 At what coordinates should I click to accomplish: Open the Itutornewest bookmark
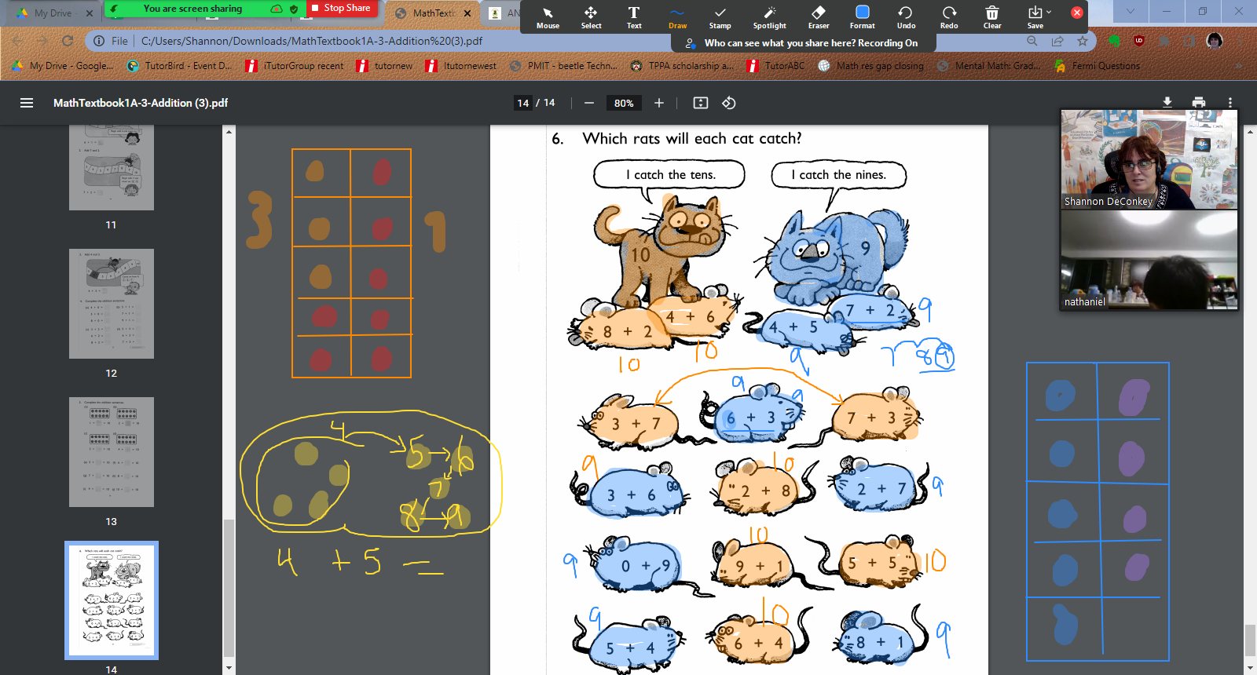[461, 66]
